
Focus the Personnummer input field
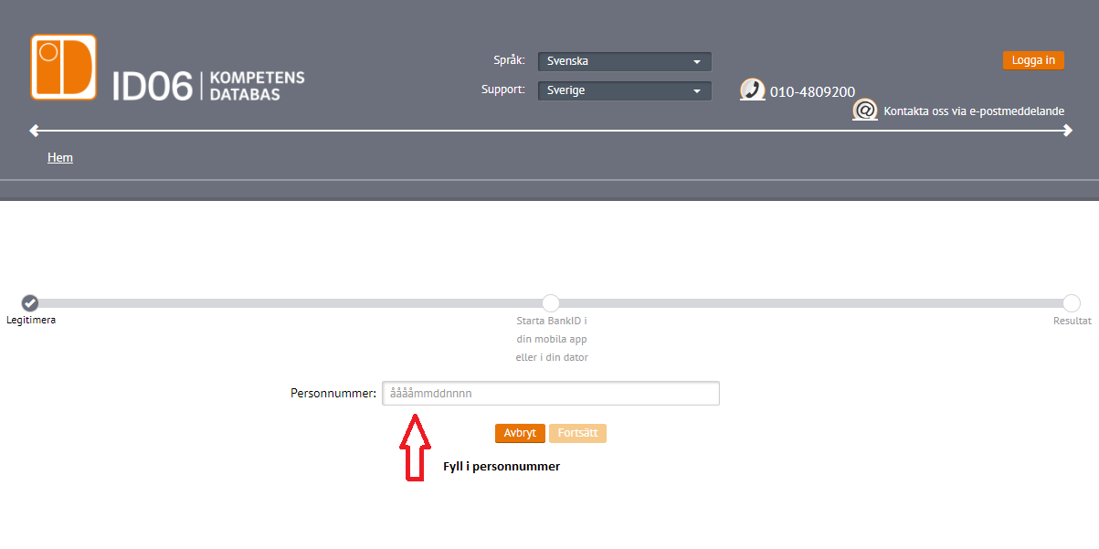click(551, 394)
